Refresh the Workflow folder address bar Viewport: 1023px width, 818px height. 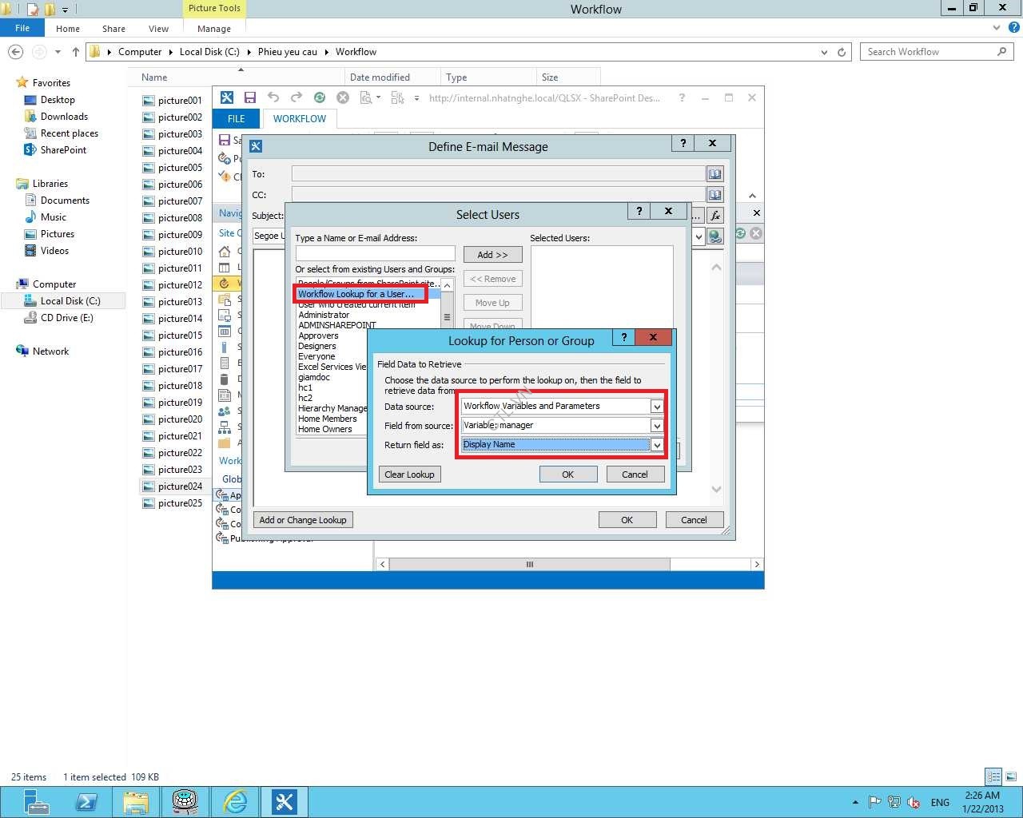pyautogui.click(x=842, y=52)
